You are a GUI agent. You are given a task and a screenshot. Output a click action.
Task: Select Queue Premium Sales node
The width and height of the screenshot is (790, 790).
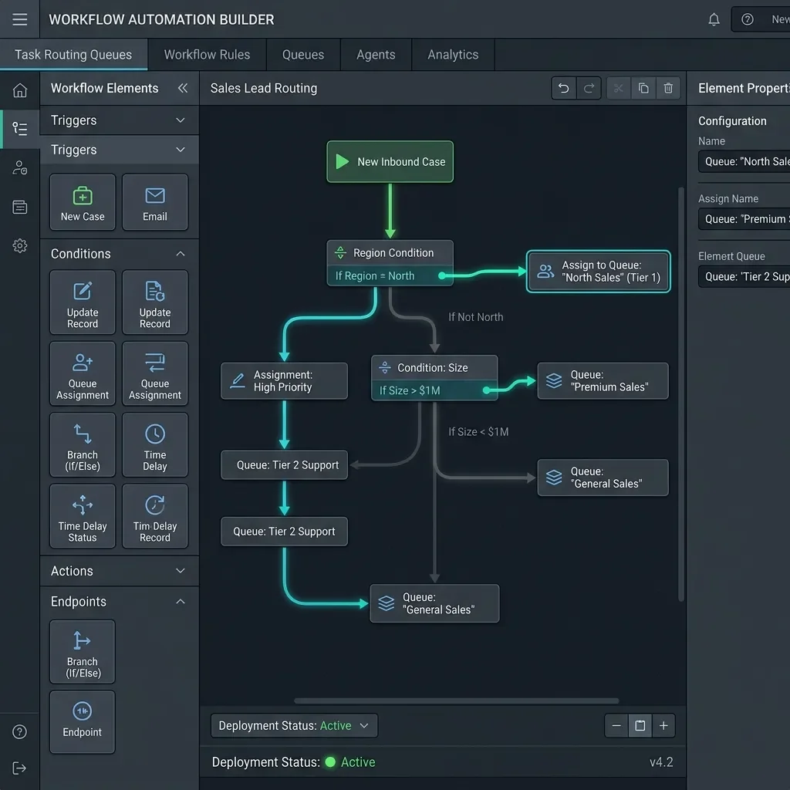[603, 381]
